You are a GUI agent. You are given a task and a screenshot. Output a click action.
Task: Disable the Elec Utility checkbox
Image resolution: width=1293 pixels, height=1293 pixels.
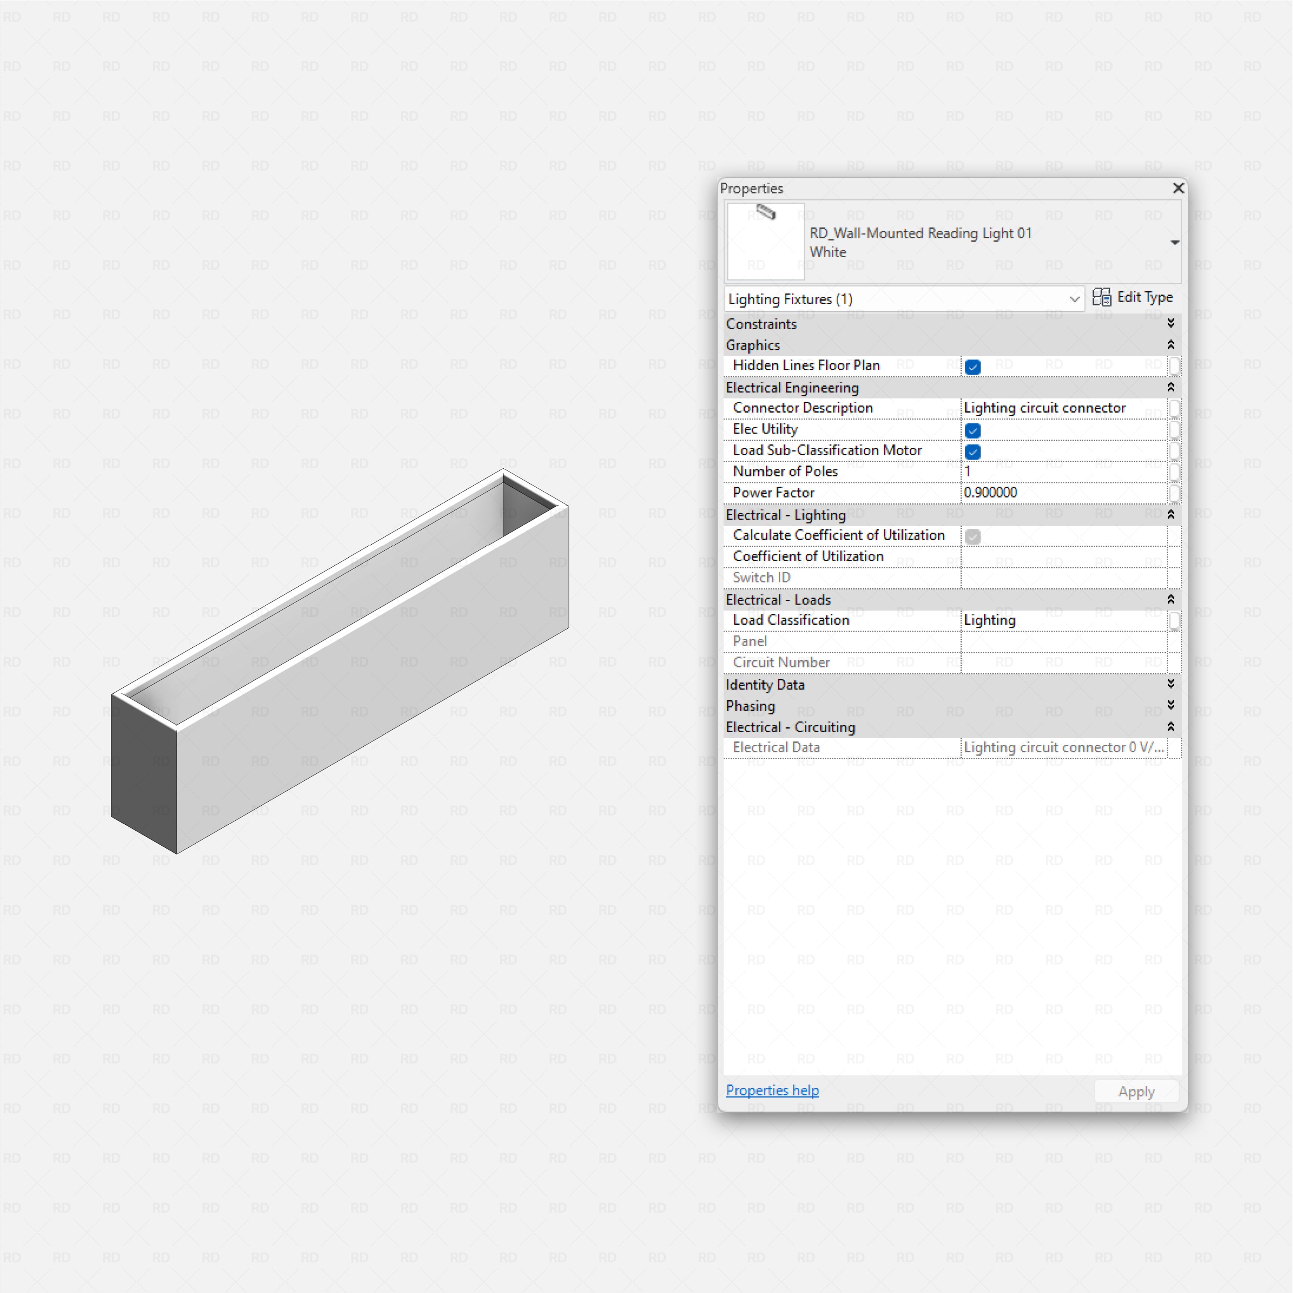[x=973, y=430]
